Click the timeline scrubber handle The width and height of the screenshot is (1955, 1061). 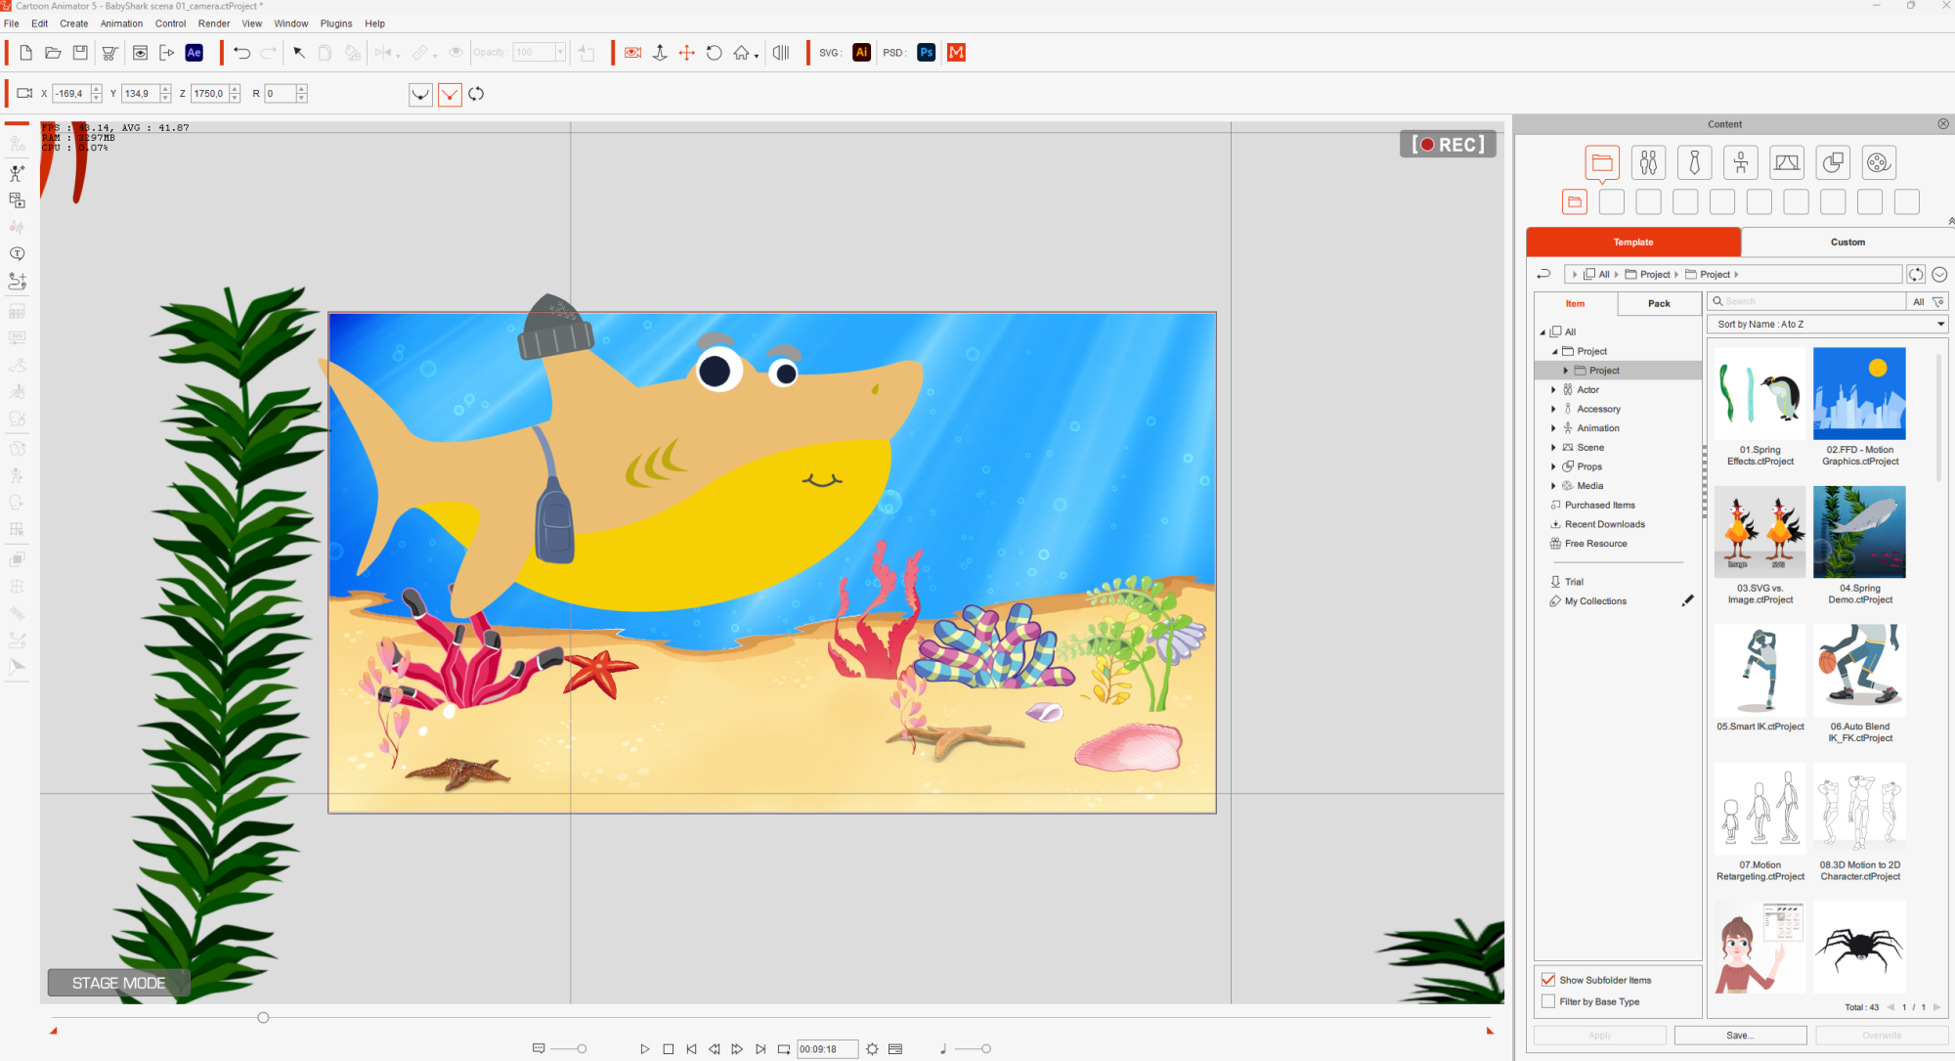[263, 1018]
